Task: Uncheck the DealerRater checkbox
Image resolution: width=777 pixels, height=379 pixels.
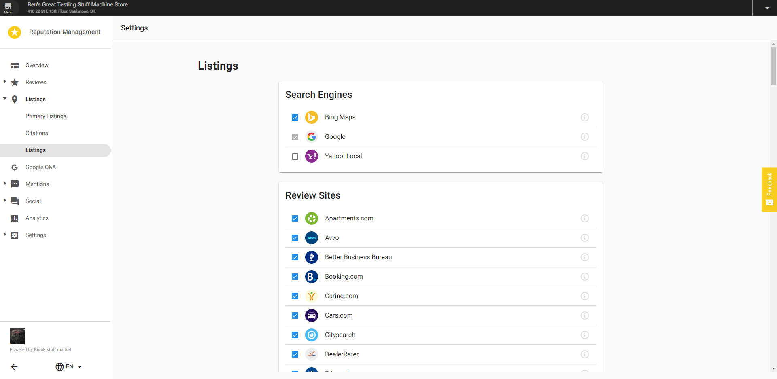Action: [x=295, y=354]
